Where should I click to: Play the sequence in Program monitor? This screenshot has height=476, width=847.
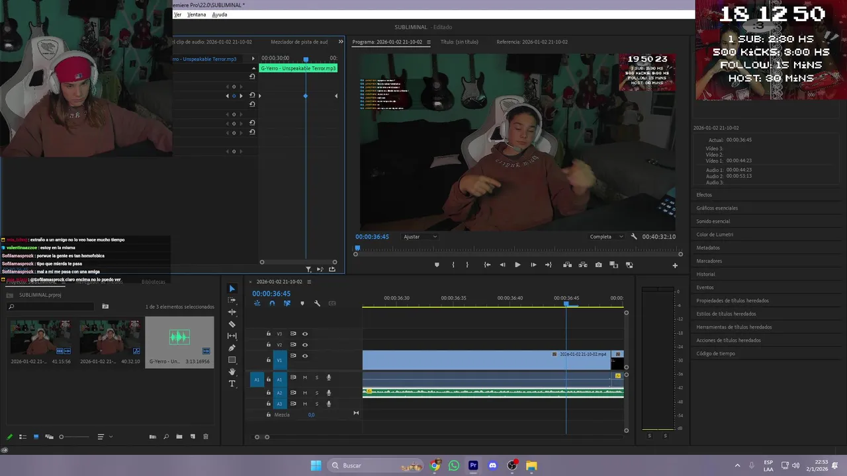click(x=517, y=265)
